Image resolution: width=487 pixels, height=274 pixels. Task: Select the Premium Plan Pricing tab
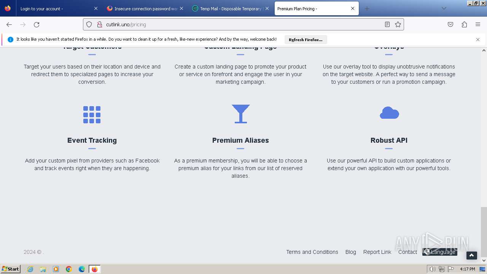pos(317,8)
